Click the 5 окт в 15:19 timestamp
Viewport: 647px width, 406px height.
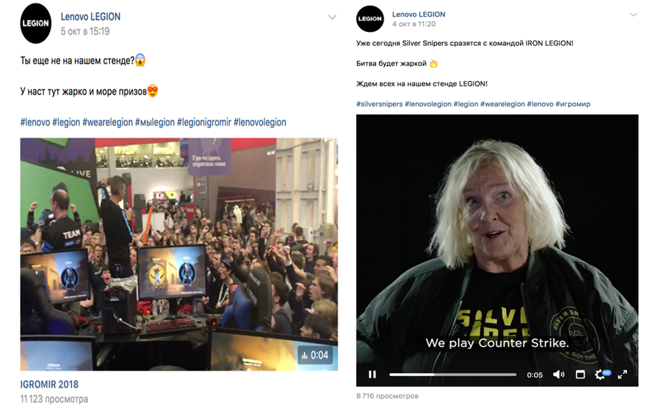pos(85,31)
